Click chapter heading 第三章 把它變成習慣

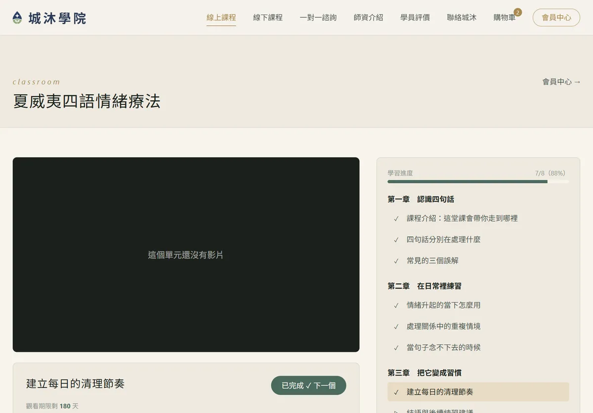click(x=424, y=372)
